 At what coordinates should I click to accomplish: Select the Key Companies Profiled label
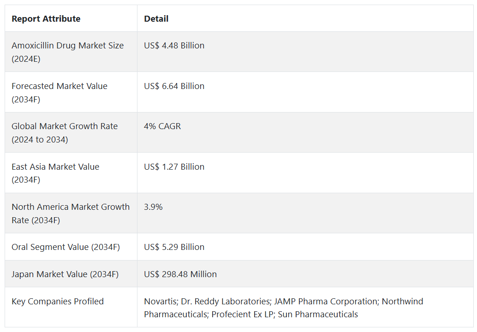58,302
